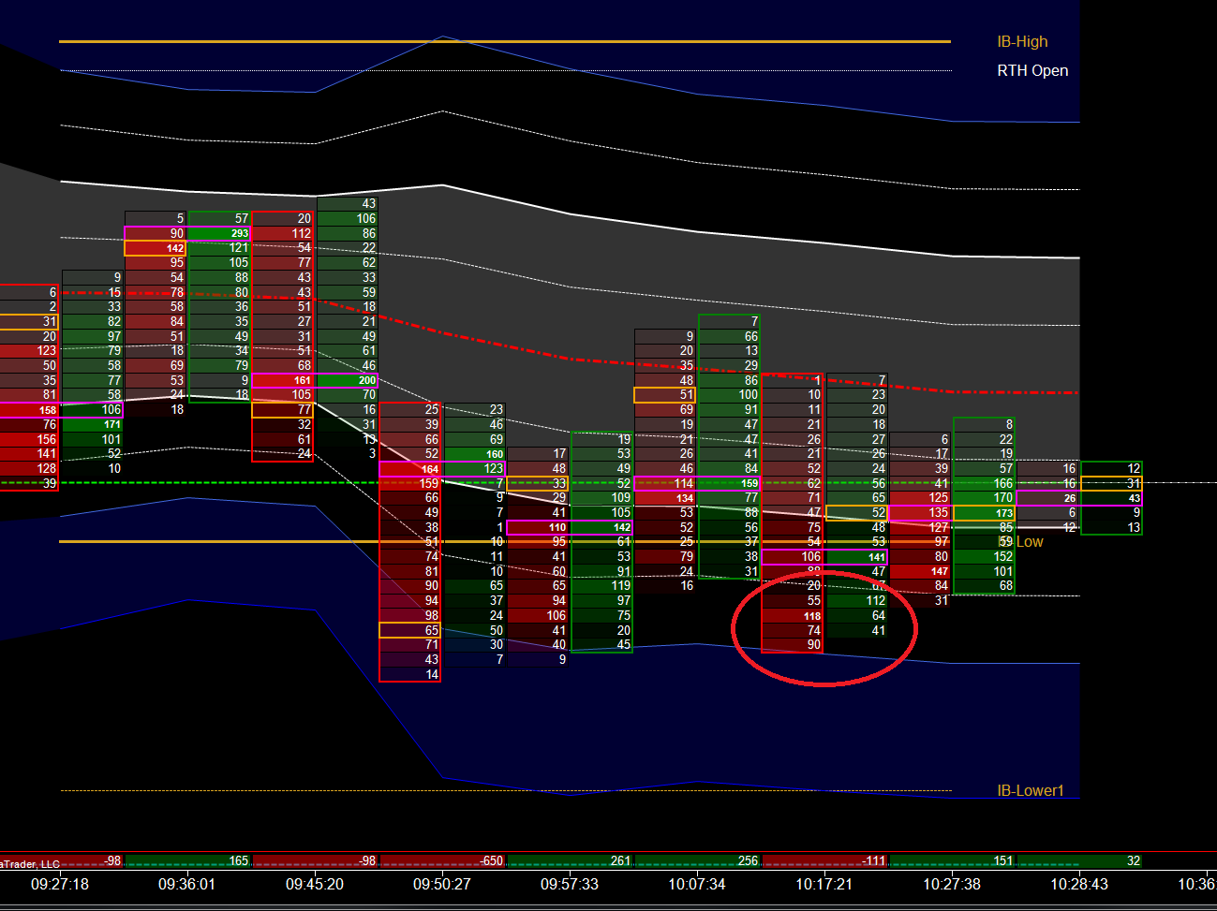Click the red 127 volume cell
The image size is (1217, 911).
point(920,527)
